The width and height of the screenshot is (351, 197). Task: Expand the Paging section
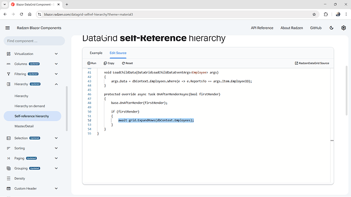pos(56,158)
